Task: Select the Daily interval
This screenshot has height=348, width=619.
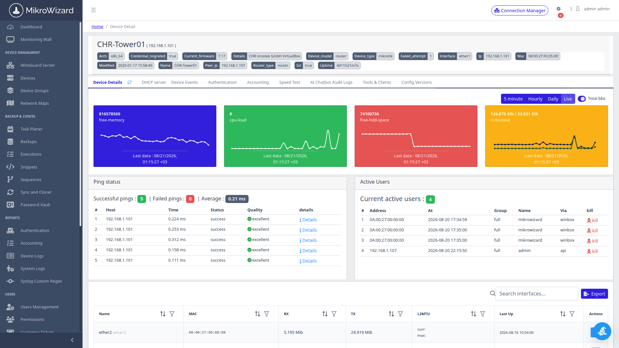Action: (553, 99)
